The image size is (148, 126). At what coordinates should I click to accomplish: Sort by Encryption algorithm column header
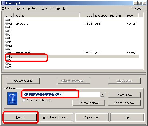[x=109, y=16]
